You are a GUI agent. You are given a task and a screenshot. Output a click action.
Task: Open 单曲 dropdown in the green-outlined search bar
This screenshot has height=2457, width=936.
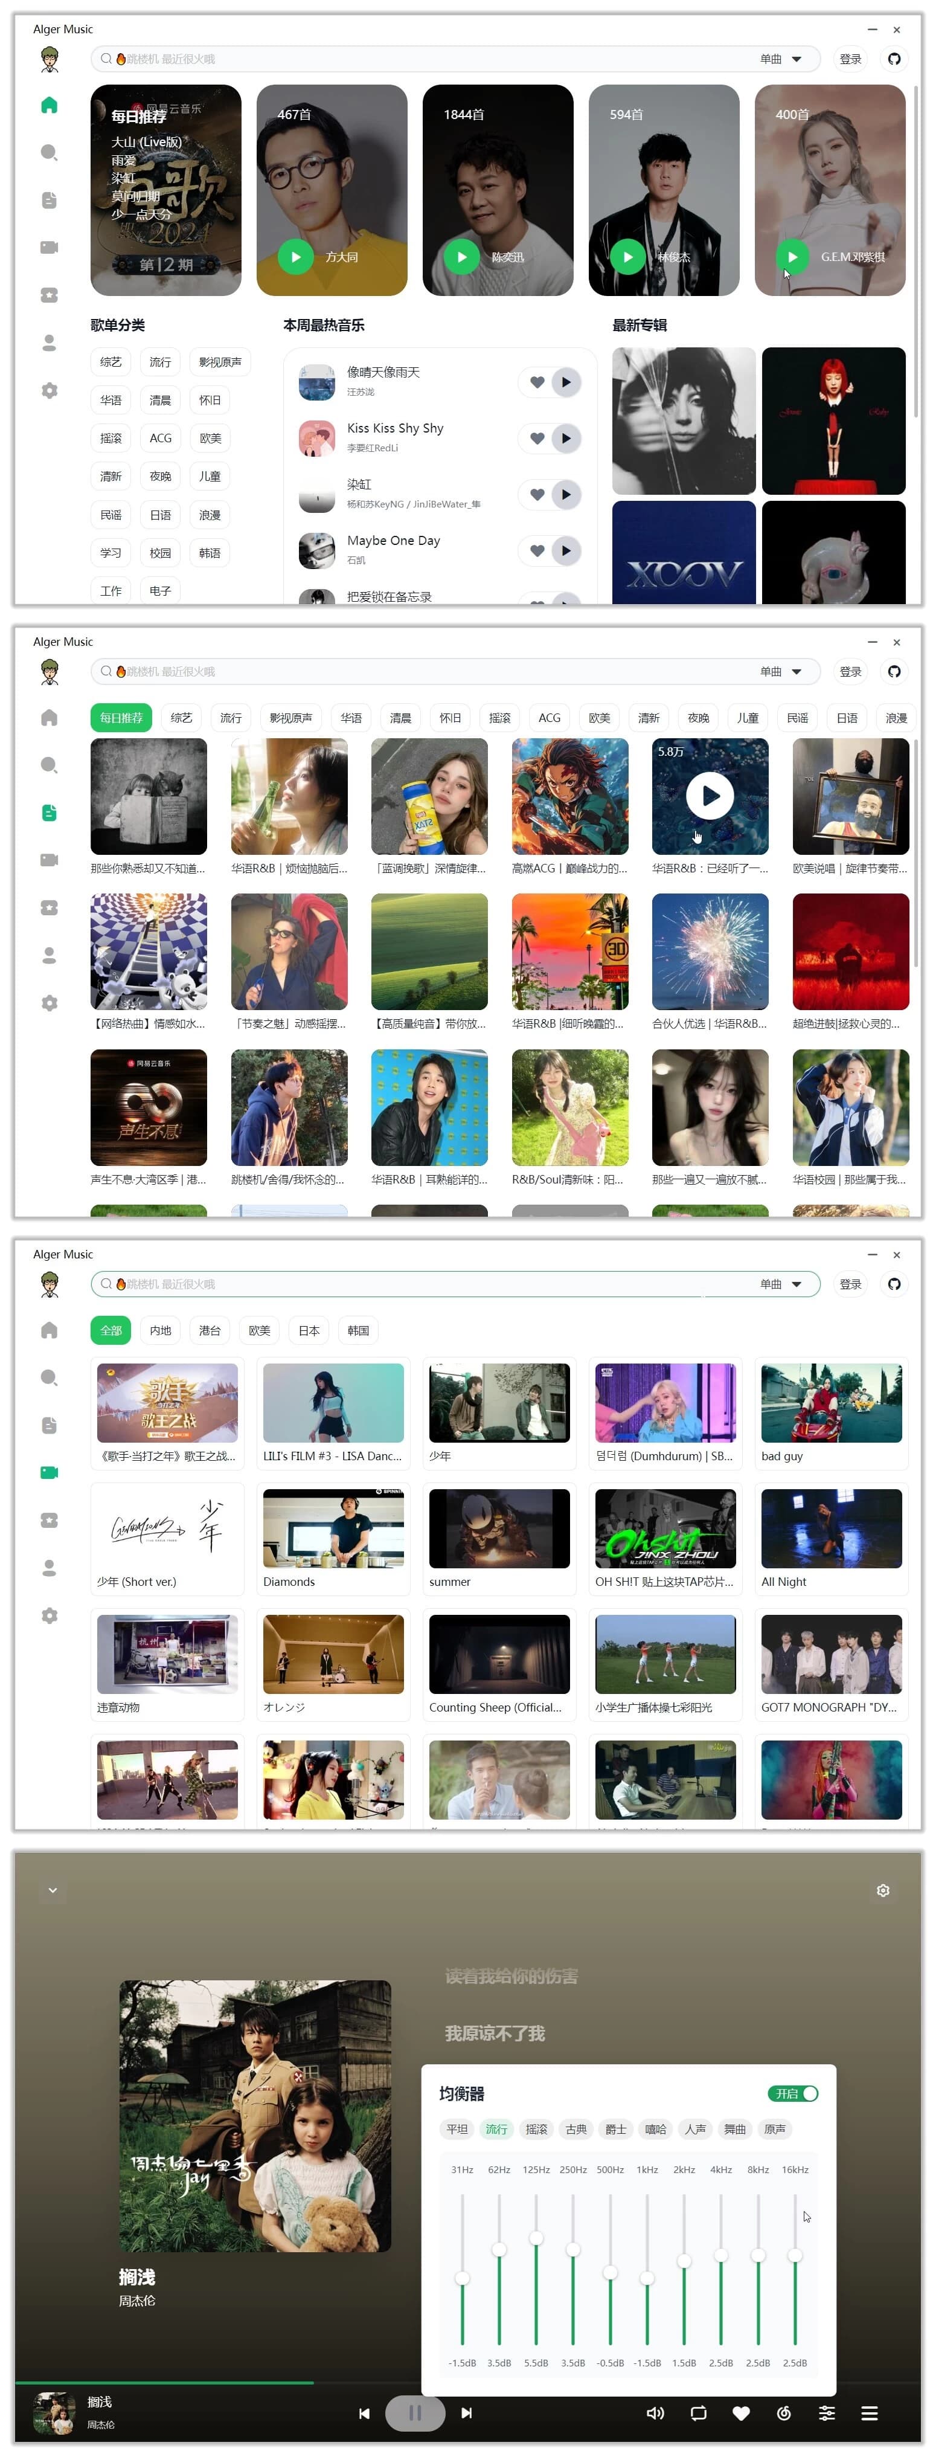(781, 1284)
